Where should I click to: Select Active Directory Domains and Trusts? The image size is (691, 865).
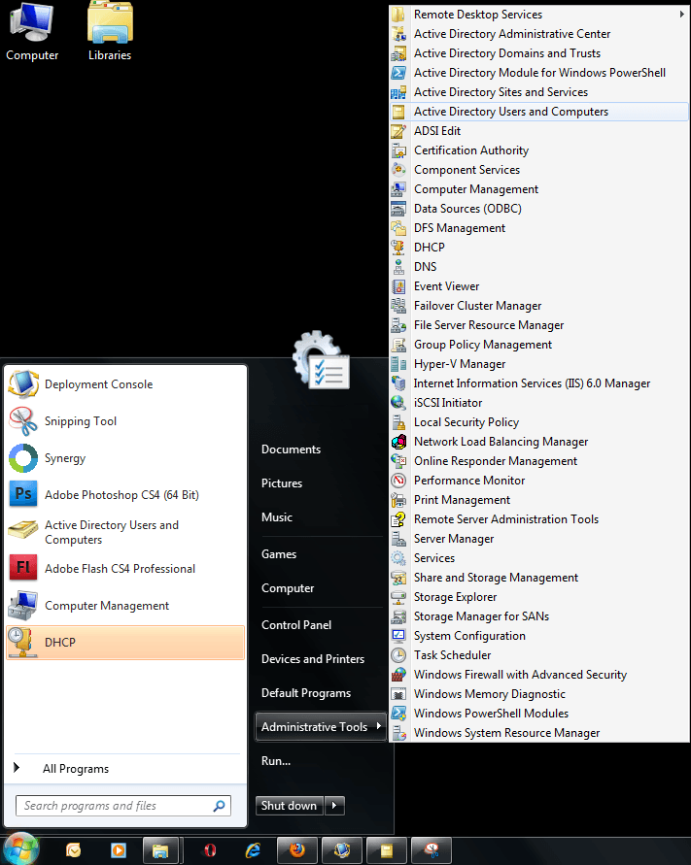(x=538, y=53)
